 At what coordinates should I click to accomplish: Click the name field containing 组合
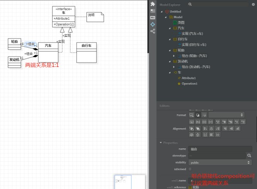(220, 149)
